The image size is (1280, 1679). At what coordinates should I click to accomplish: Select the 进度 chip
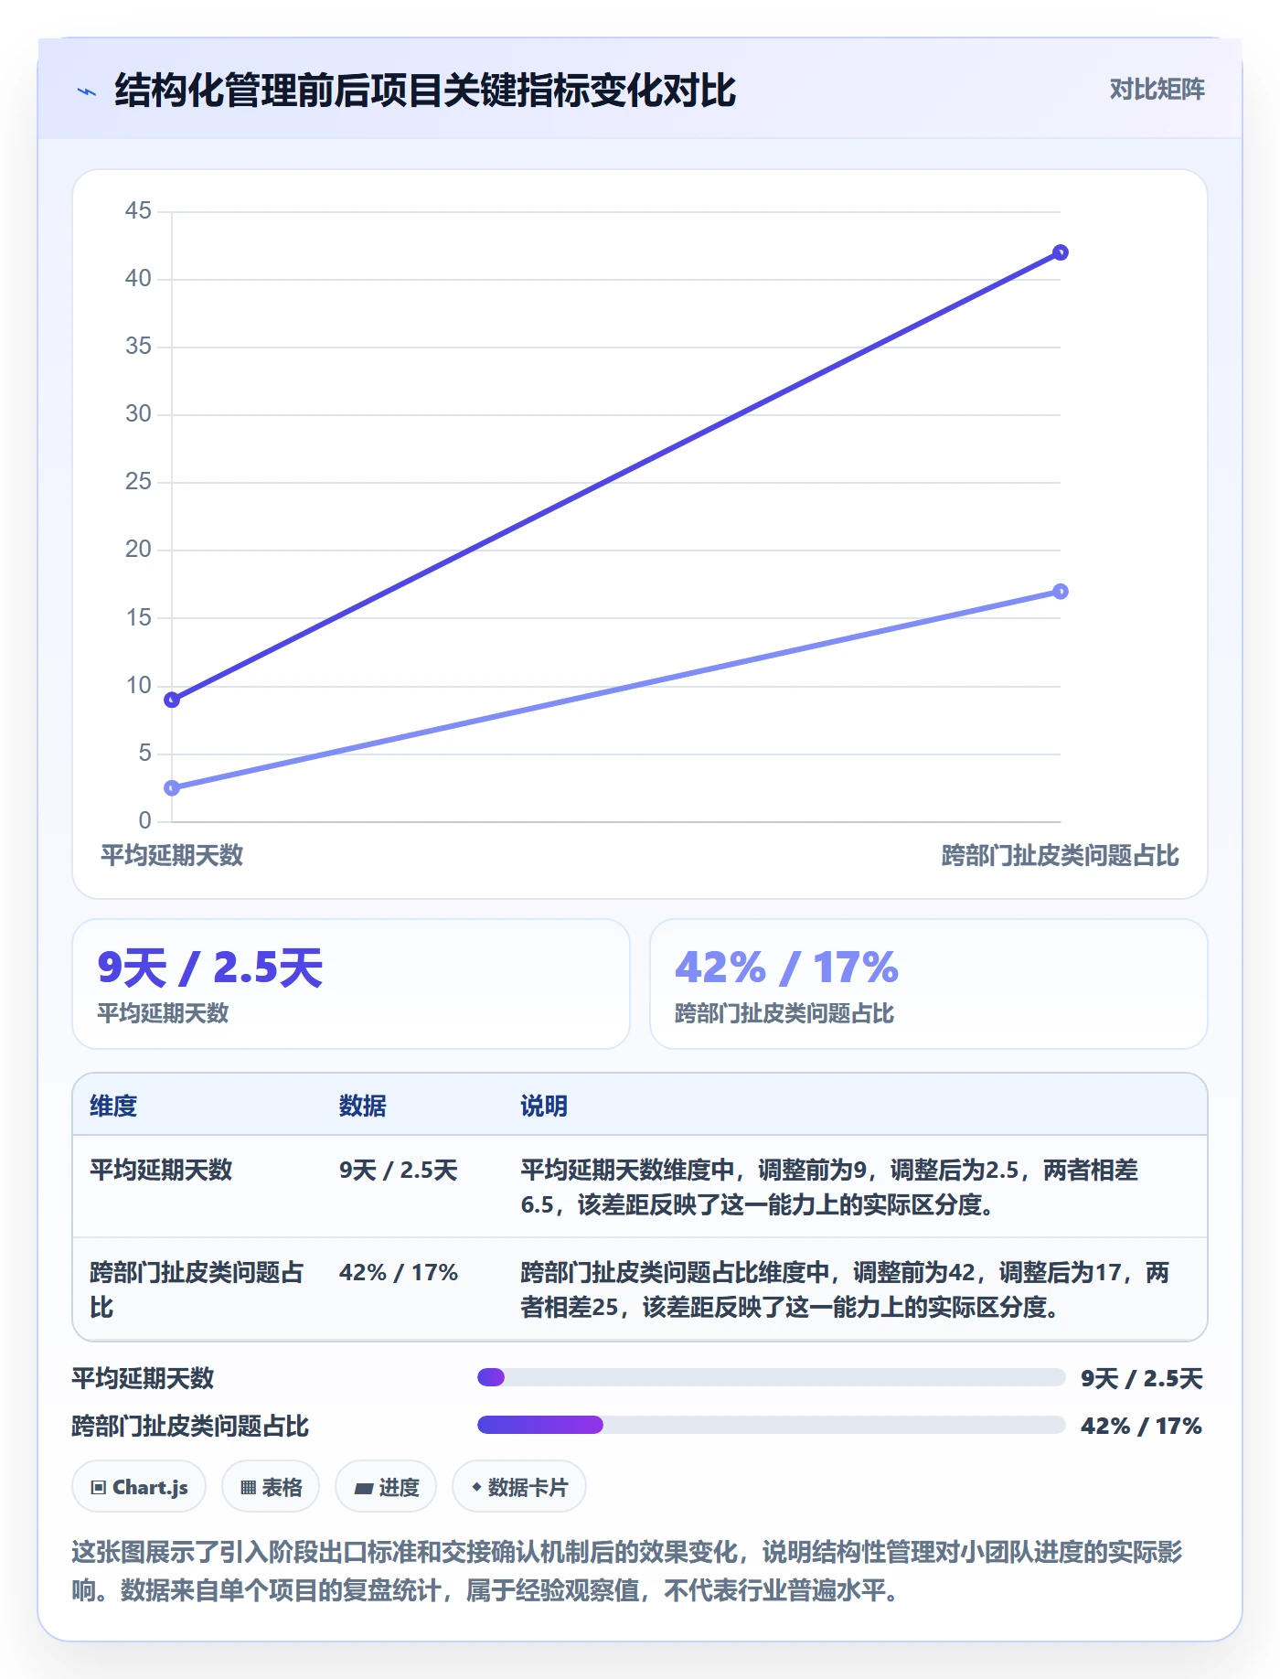point(386,1487)
